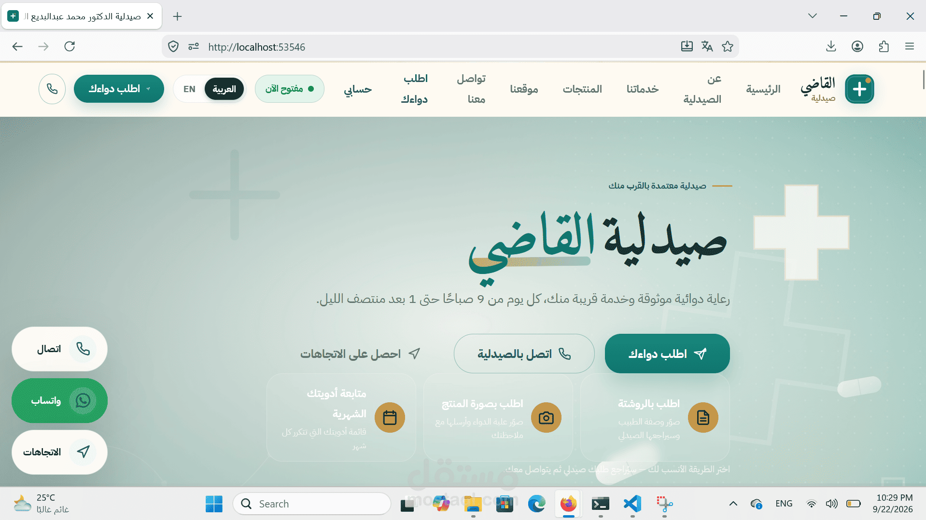Open the list all tabs chevron
926x520 pixels.
pyautogui.click(x=813, y=16)
